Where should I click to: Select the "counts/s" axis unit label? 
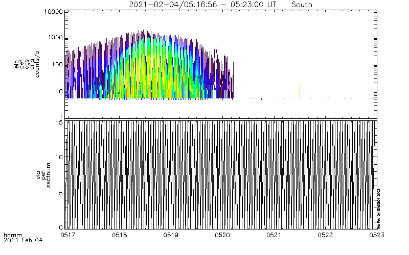[37, 64]
